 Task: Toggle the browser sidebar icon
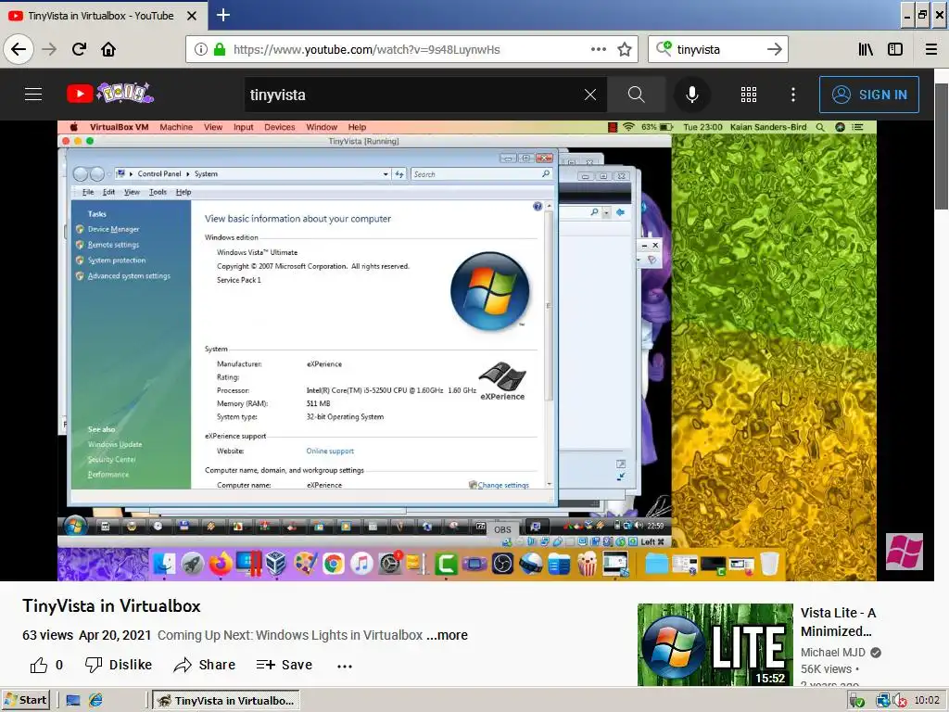pyautogui.click(x=895, y=49)
